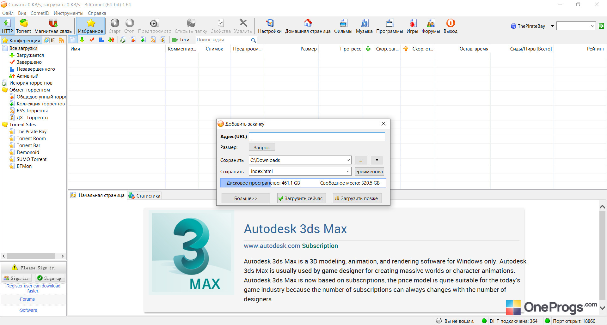Filter active tasks with up-down arrows icon

point(111,40)
